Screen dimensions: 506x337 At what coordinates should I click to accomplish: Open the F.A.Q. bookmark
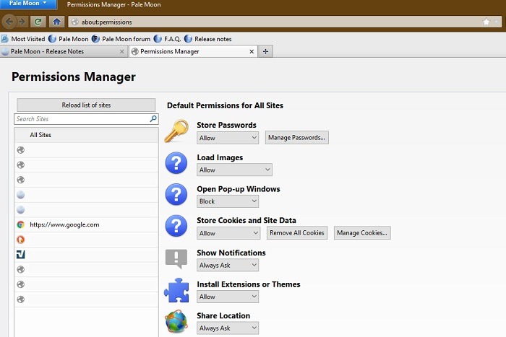pos(167,39)
